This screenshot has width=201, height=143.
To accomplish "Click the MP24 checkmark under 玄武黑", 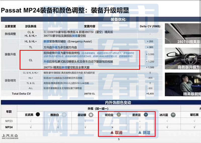I will [31, 127].
